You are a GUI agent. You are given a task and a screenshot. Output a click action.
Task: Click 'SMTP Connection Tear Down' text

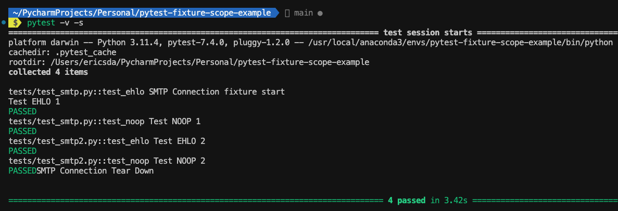pyautogui.click(x=95, y=171)
